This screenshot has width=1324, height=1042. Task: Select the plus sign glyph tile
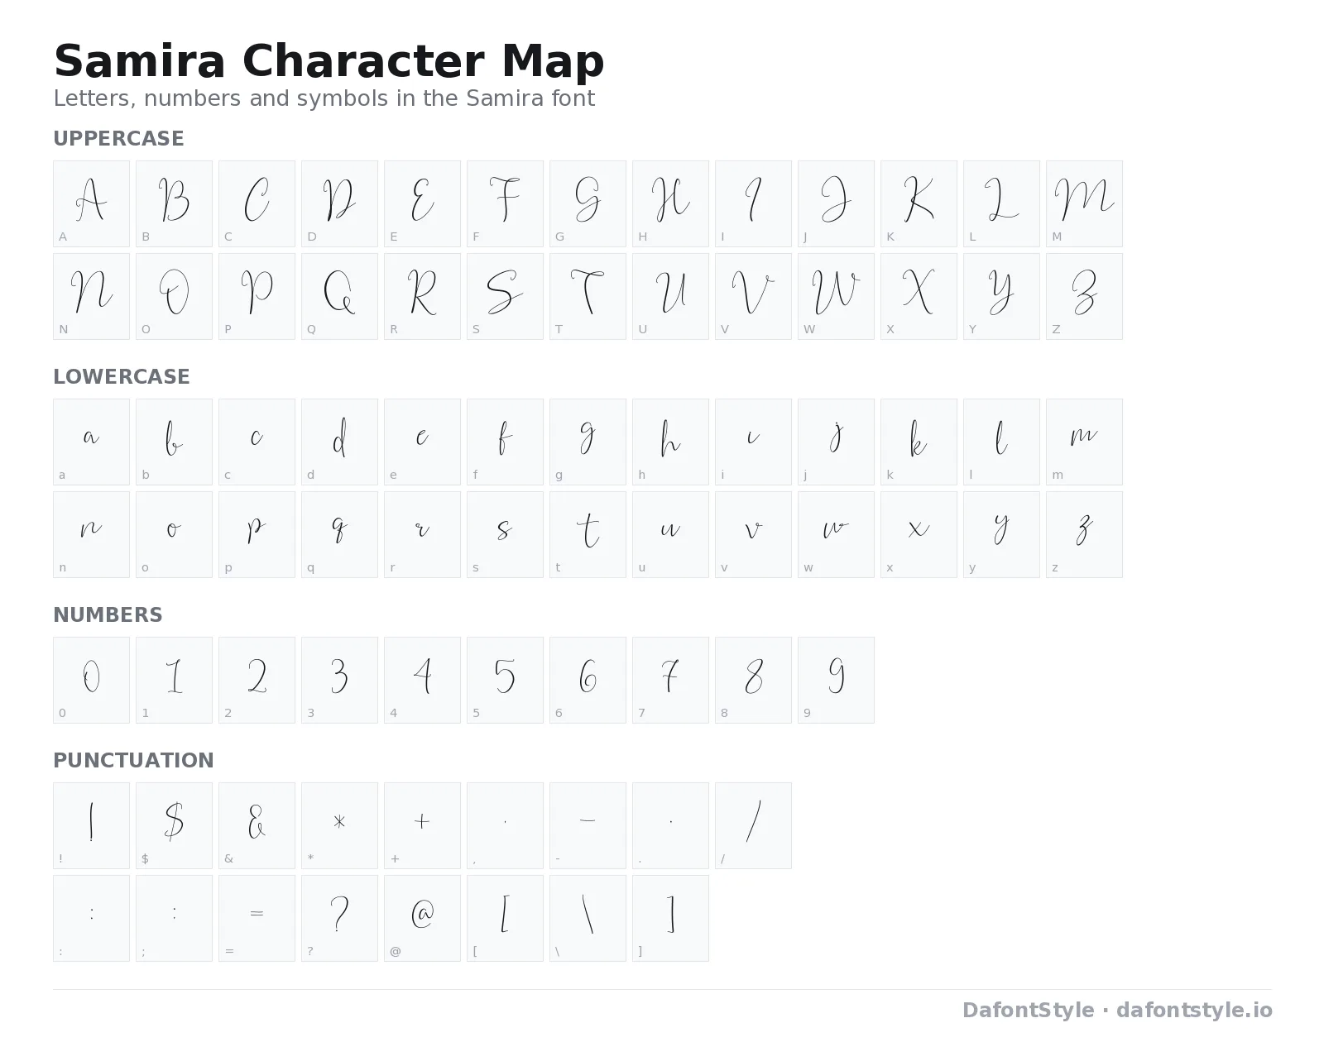(x=422, y=825)
